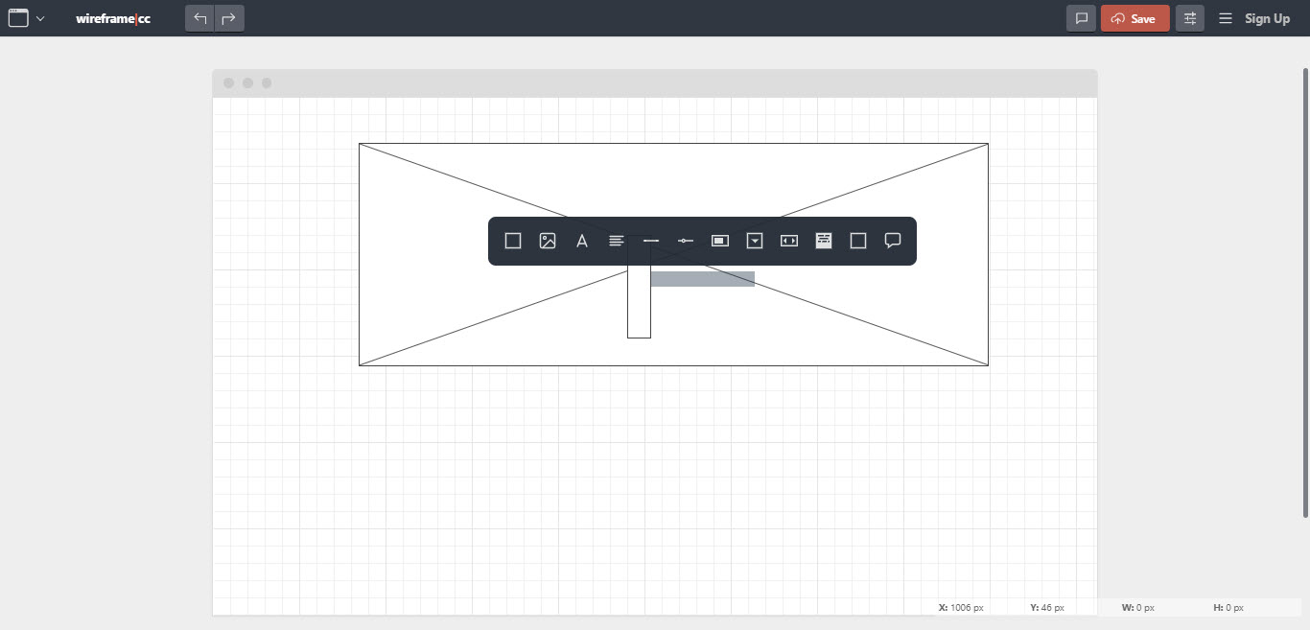The height and width of the screenshot is (630, 1310).
Task: Select the Rectangle tool from the toolbar
Action: pos(512,241)
